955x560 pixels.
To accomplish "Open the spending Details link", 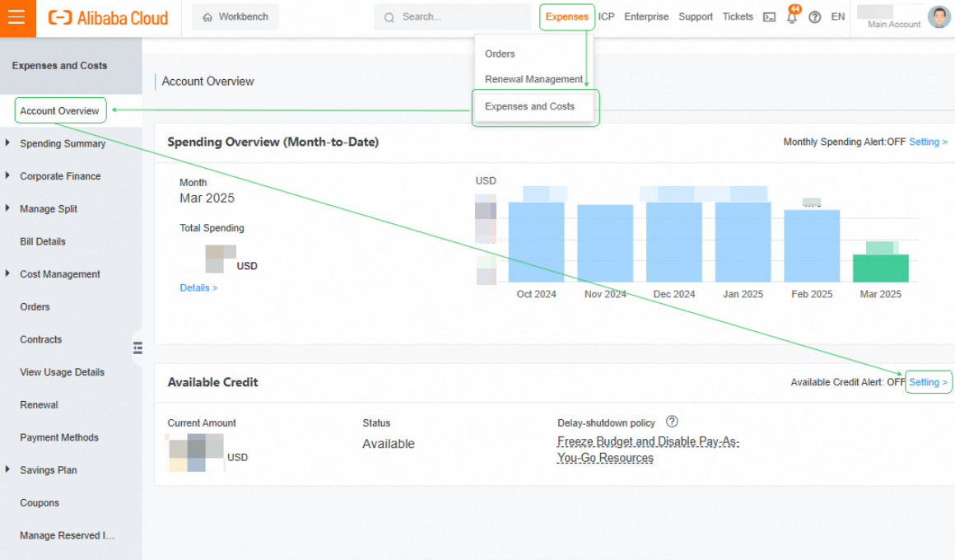I will [198, 287].
